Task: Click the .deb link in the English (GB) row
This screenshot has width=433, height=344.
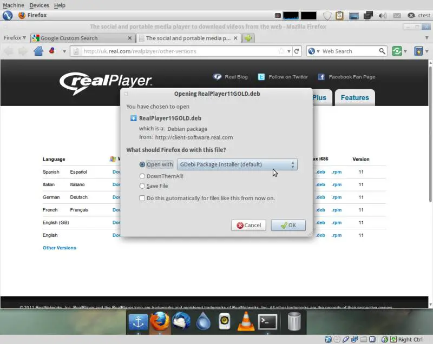Action: 320,223
